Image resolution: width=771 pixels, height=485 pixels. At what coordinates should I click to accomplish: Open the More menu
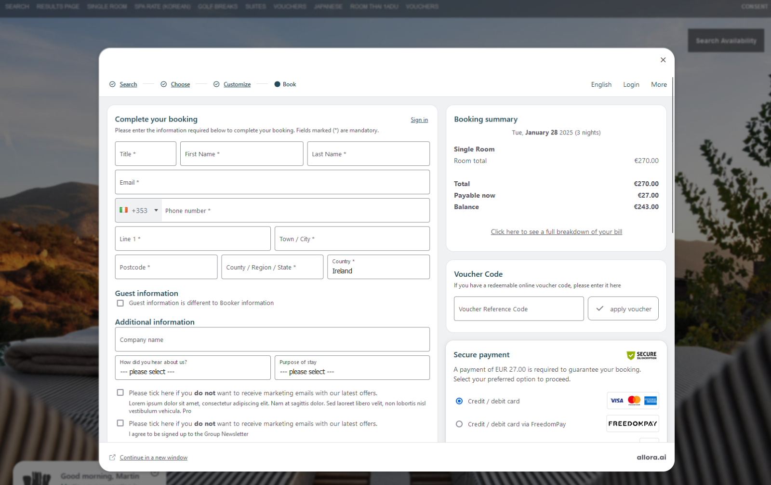point(659,84)
